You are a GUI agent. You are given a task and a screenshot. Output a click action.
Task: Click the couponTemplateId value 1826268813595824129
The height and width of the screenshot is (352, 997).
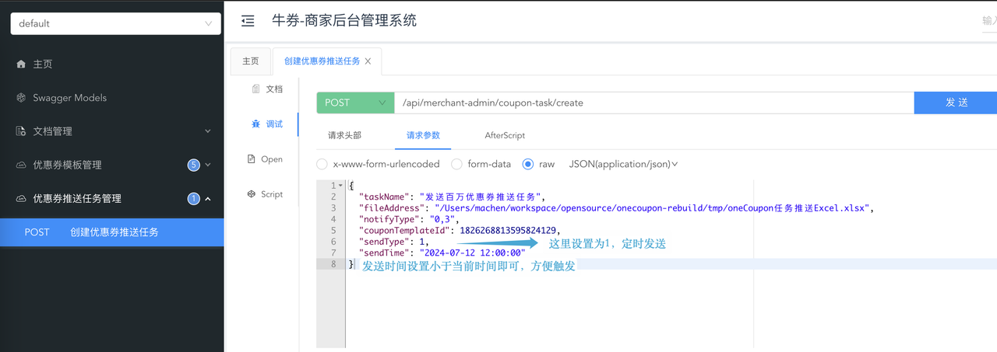[x=508, y=231]
